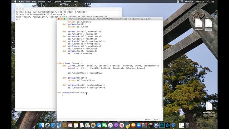This screenshot has height=129, width=229.
Task: Click 'def setSpecial(self, newSpecial):' line
Action: 84,41
